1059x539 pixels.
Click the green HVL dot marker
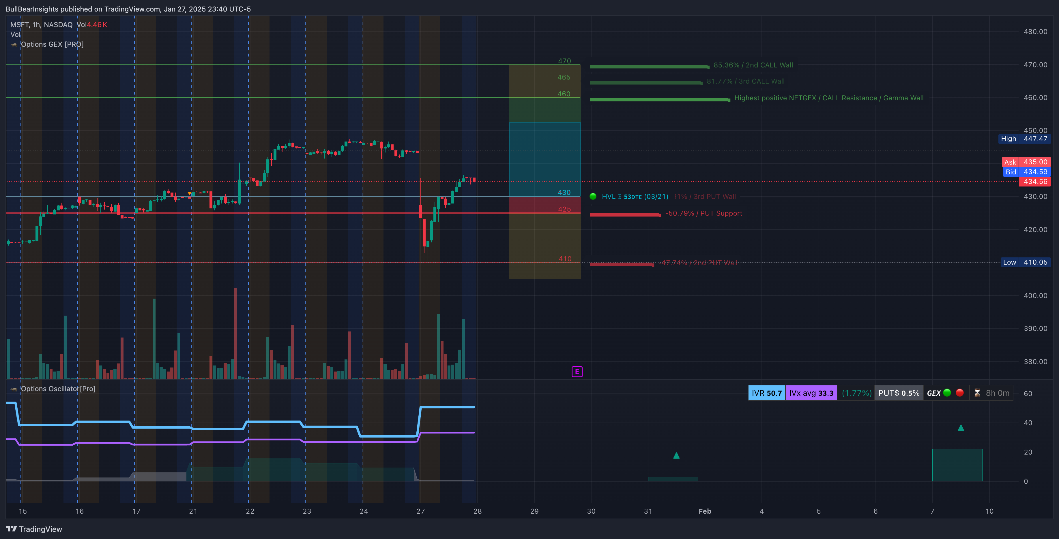tap(593, 196)
